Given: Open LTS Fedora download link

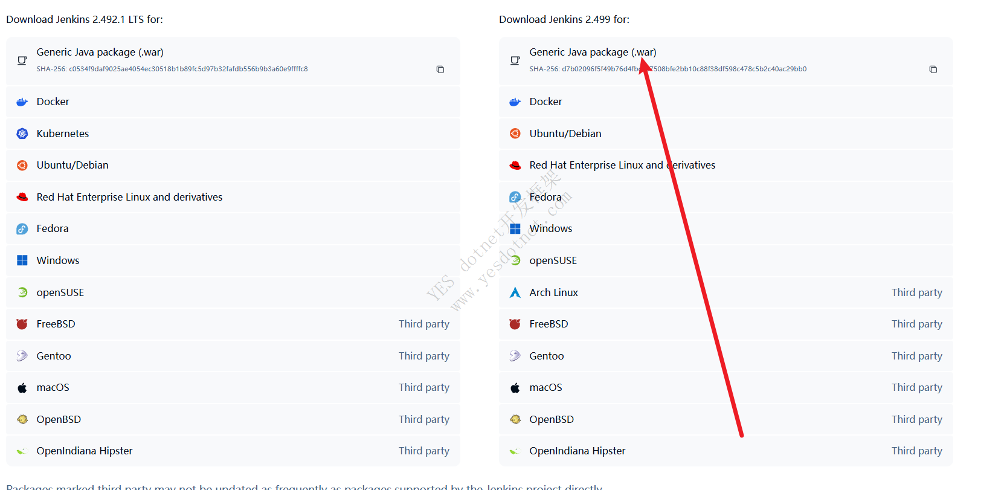Looking at the screenshot, I should tap(233, 228).
